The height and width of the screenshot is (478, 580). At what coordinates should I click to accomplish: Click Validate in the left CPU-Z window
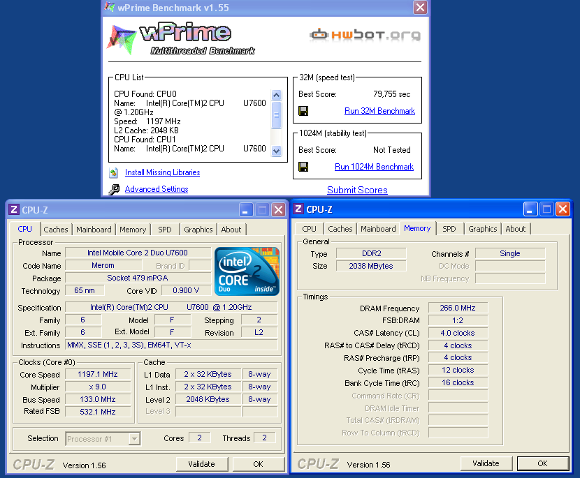click(201, 464)
